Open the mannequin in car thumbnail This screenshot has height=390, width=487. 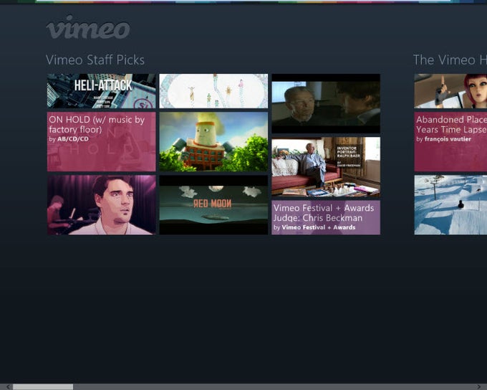[x=450, y=91]
